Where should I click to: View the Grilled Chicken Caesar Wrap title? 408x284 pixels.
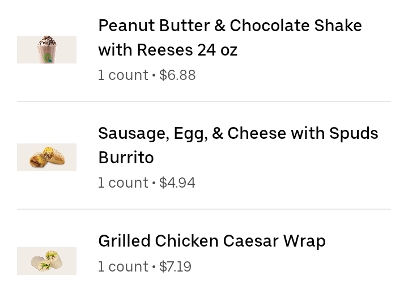tap(212, 241)
